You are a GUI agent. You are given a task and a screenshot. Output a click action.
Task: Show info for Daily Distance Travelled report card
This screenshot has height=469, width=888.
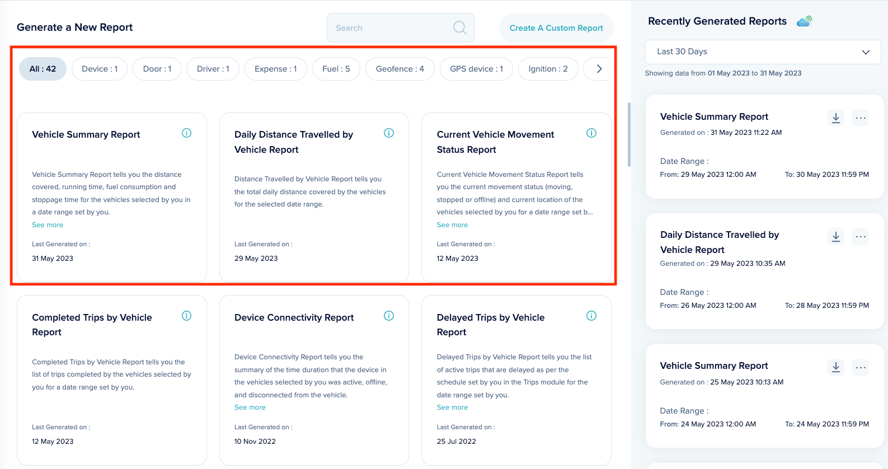click(x=389, y=133)
